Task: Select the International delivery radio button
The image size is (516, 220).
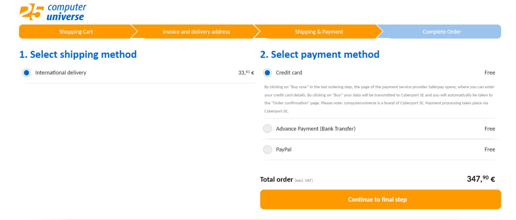Action: 26,73
